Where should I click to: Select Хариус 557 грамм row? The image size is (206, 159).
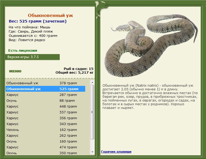[x=45, y=112]
